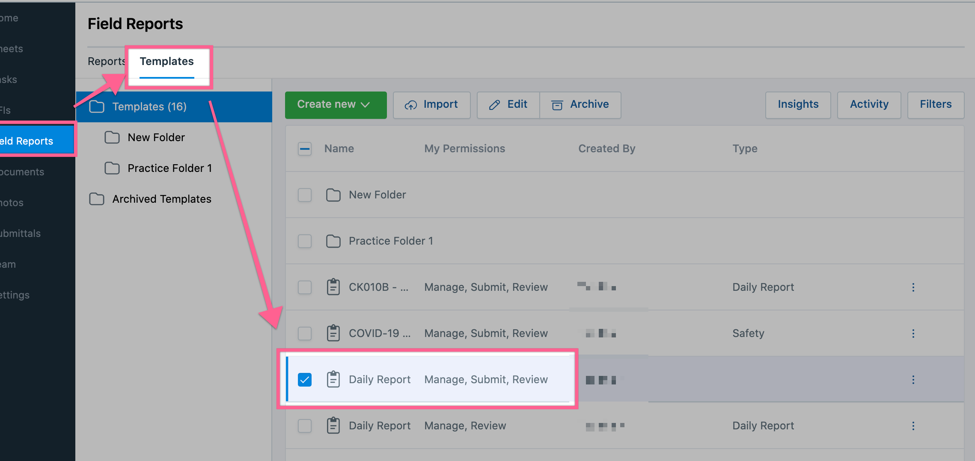Open the Practice Folder 1 name in the table
Screen dimensions: 975x461
point(391,241)
